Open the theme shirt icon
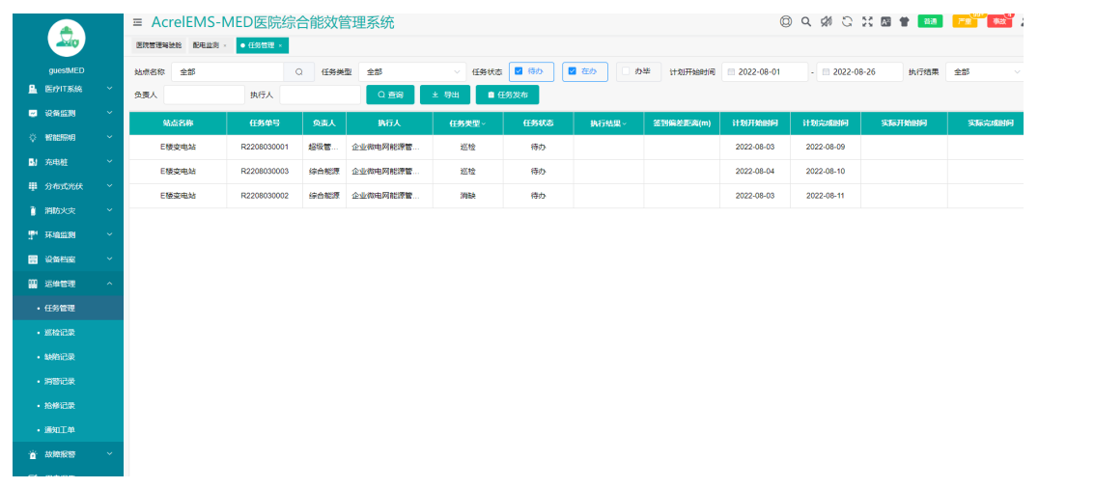Image resolution: width=1095 pixels, height=488 pixels. tap(905, 21)
